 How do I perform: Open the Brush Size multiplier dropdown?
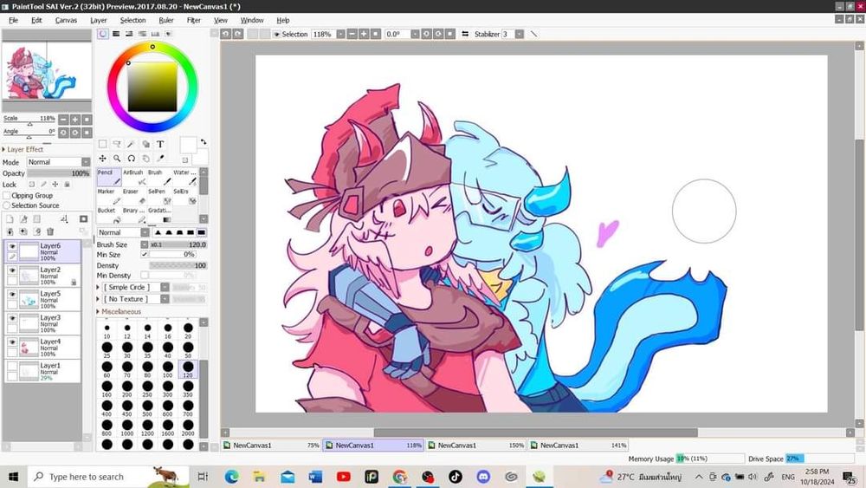click(145, 244)
